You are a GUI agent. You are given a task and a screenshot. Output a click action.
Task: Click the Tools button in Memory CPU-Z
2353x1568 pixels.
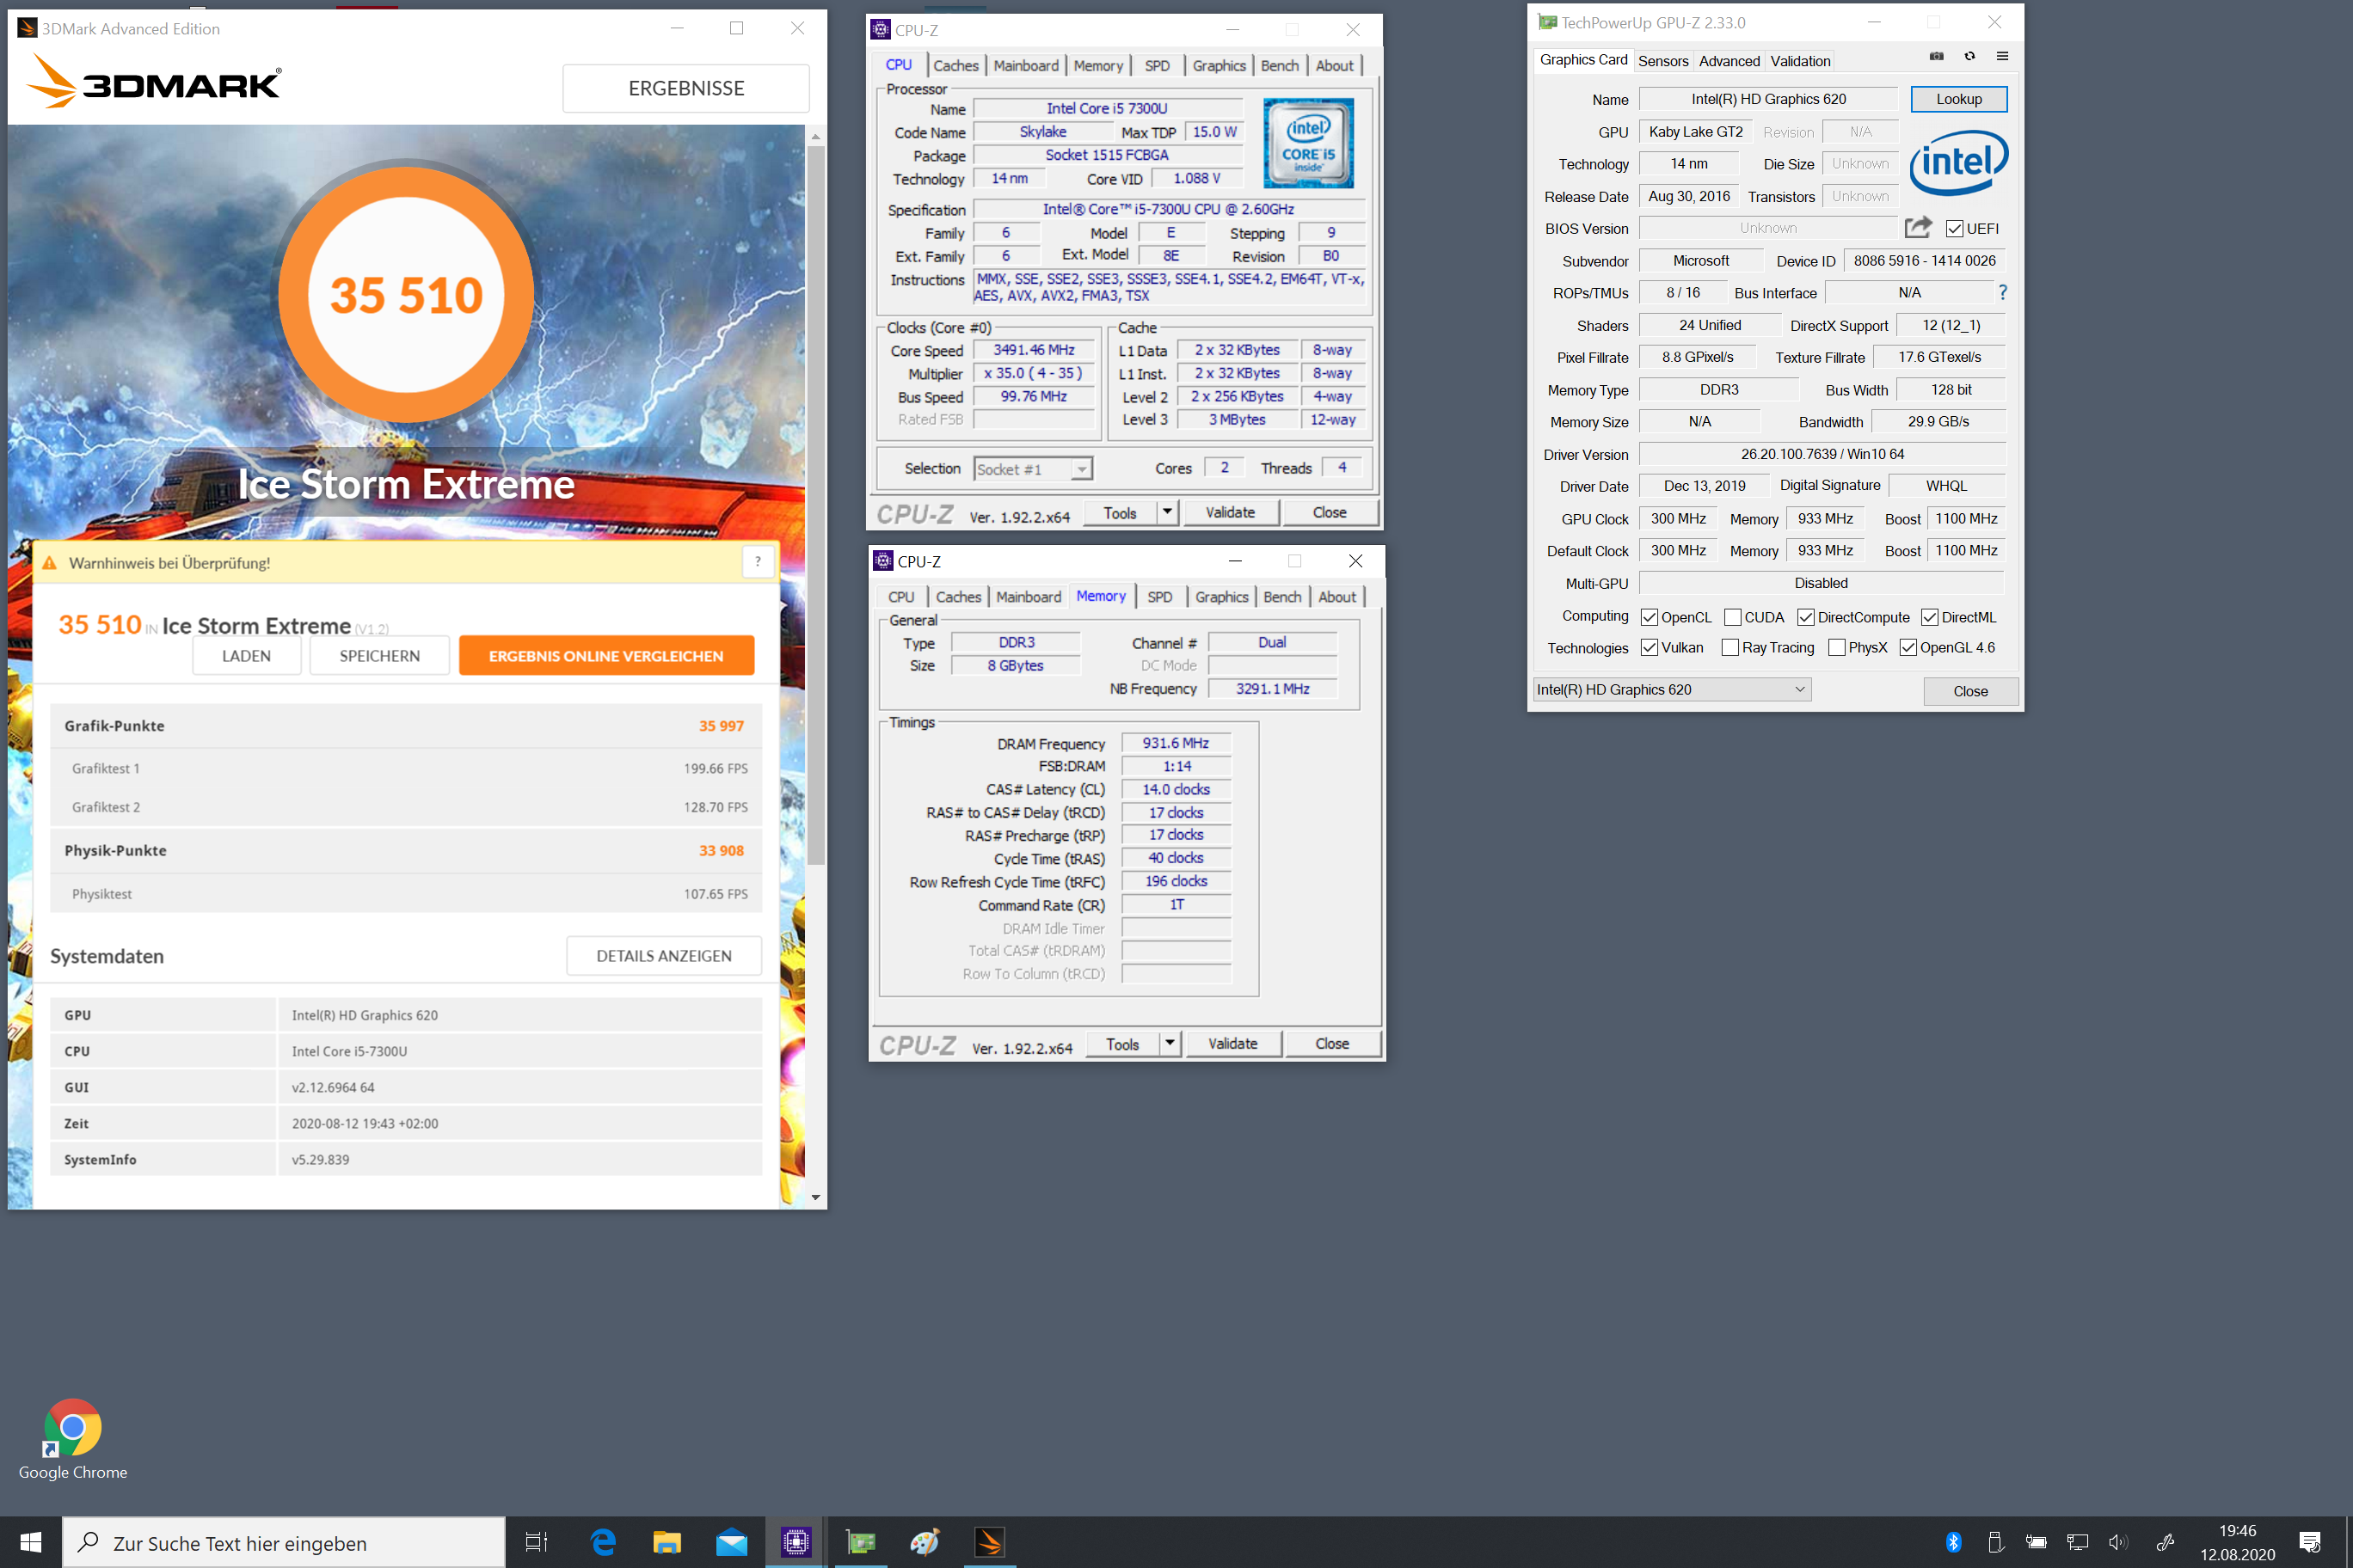(1122, 1043)
